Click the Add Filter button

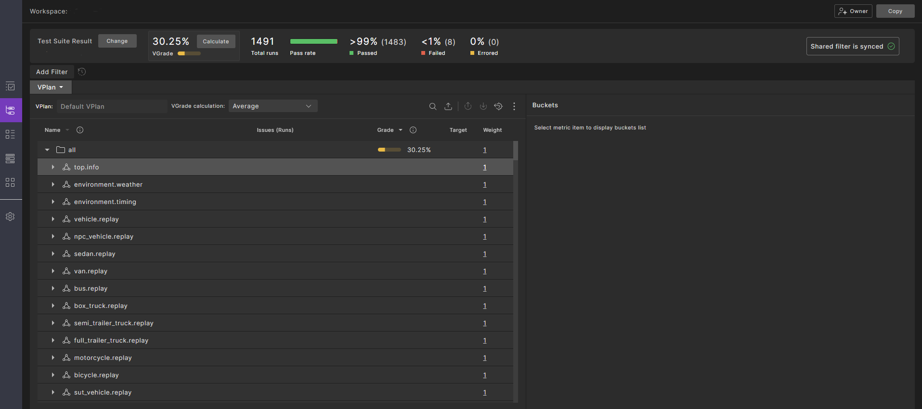[x=52, y=72]
